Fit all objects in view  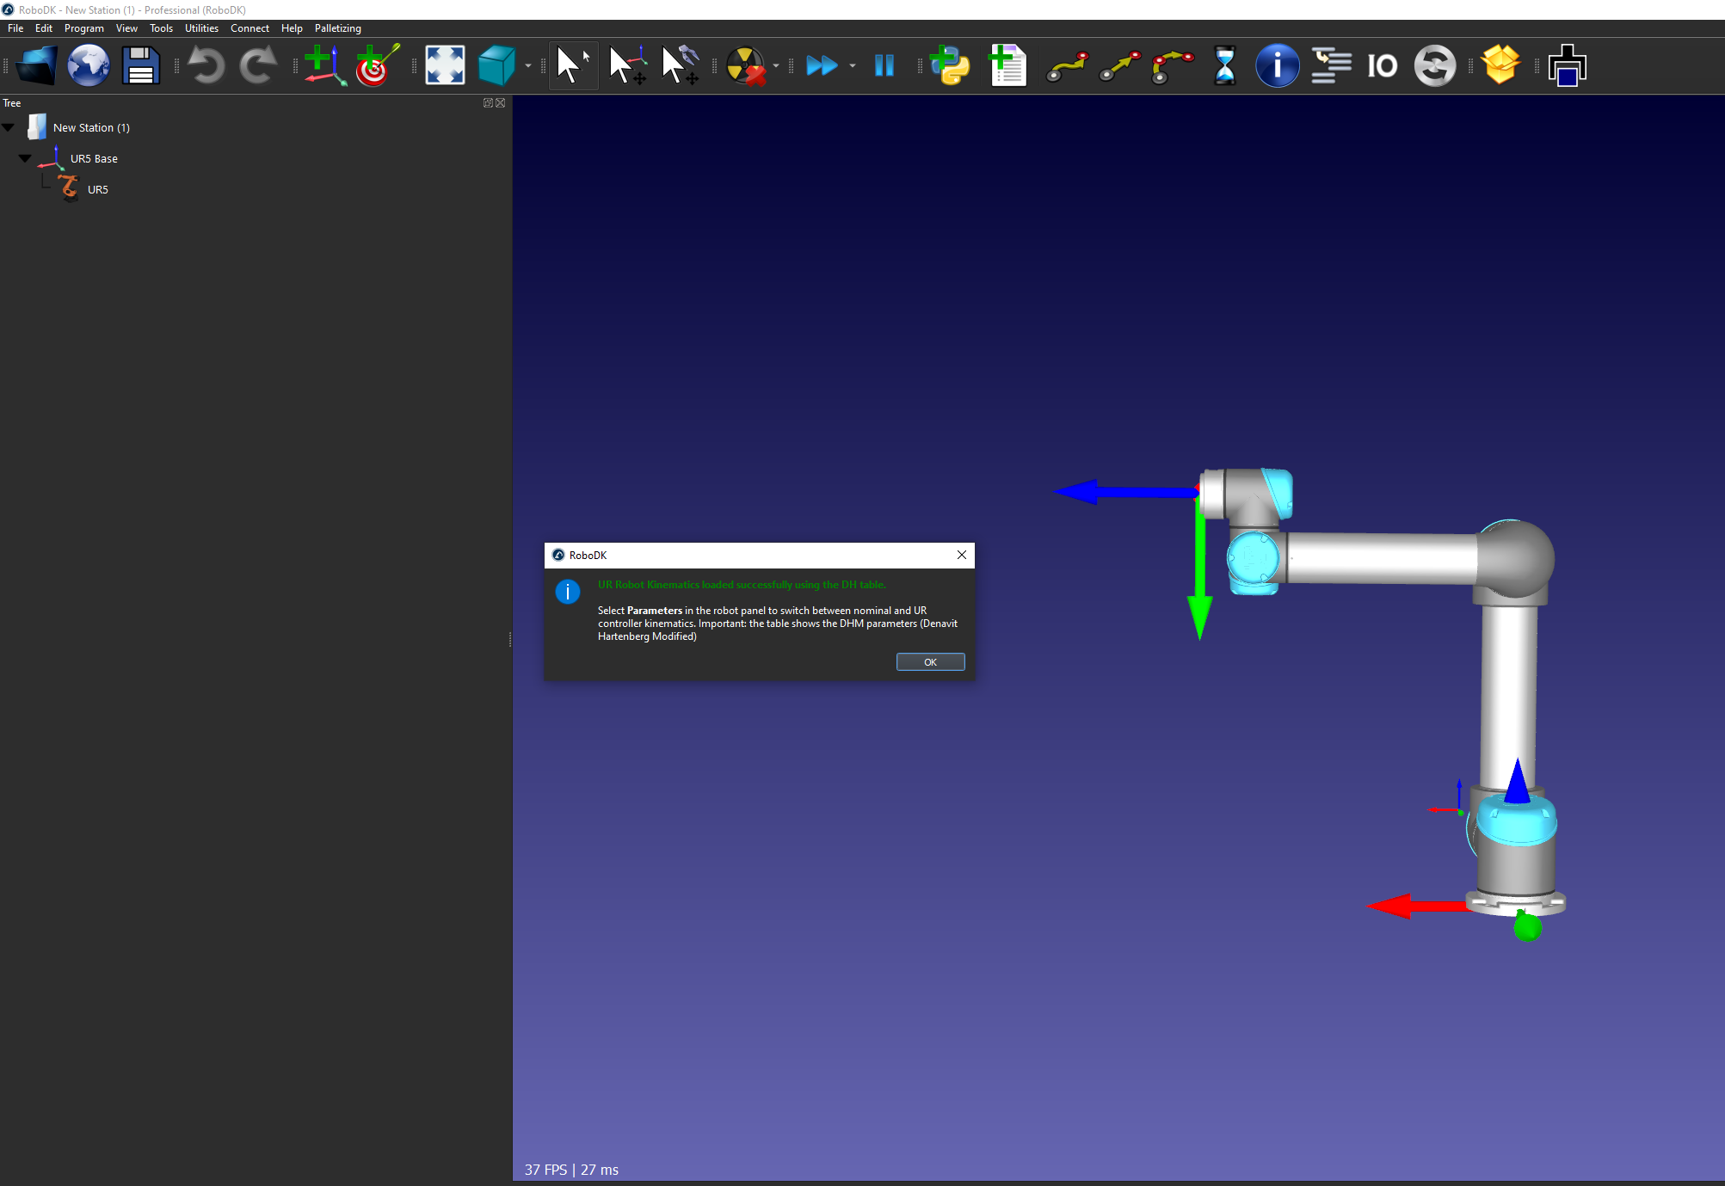point(445,65)
